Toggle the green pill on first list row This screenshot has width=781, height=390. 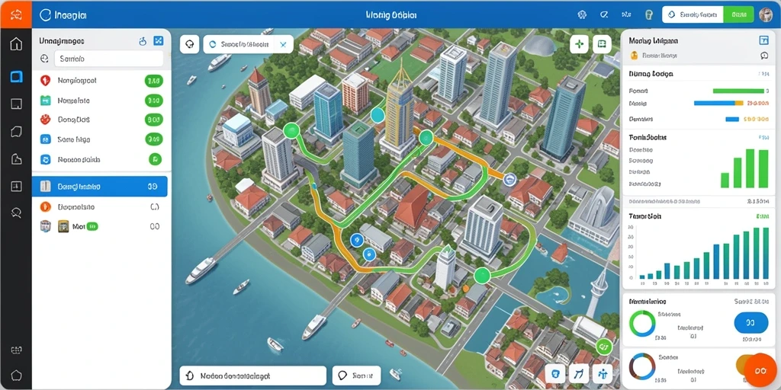tap(153, 80)
